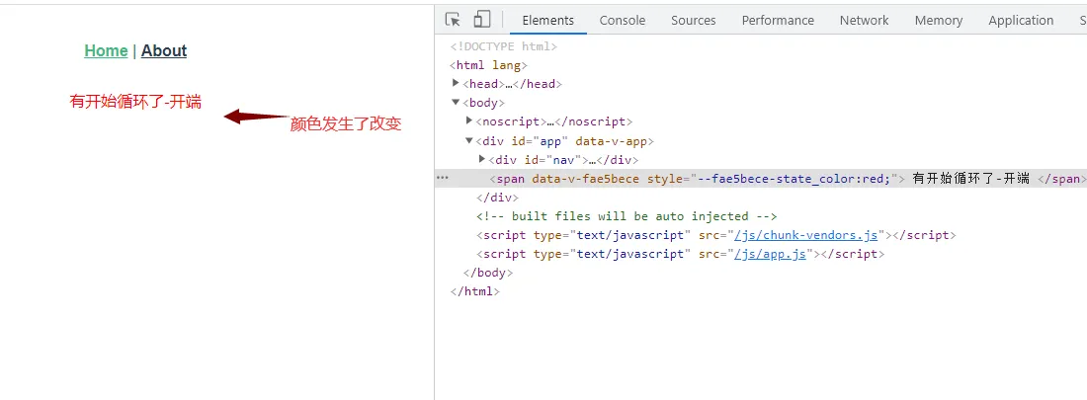Switch to the Application tab

[1021, 20]
